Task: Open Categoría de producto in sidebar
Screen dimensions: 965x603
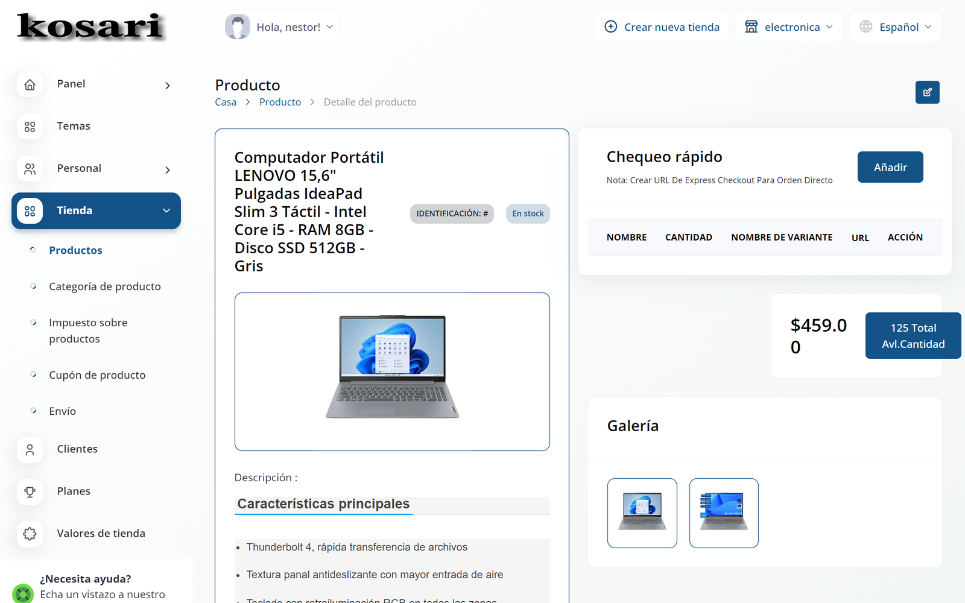Action: [x=105, y=286]
